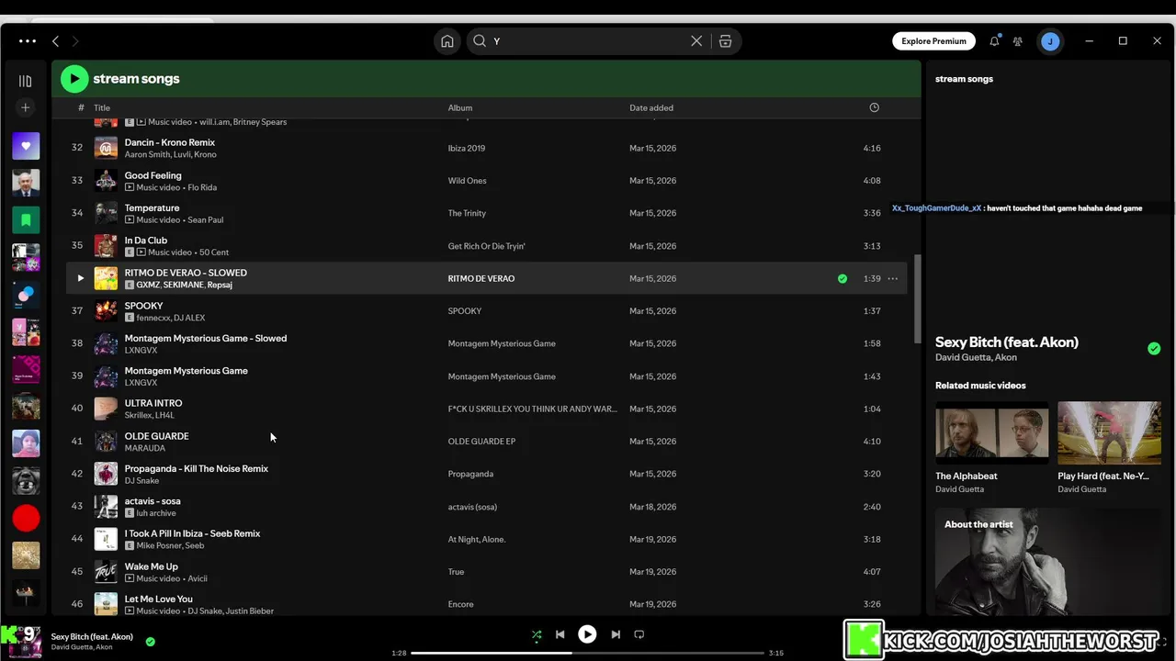The height and width of the screenshot is (661, 1176).
Task: Sort by Album column header
Action: [x=460, y=107]
